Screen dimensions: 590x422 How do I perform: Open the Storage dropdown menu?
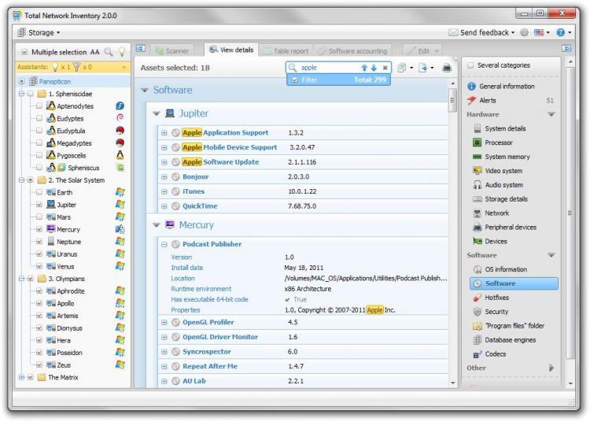(39, 32)
